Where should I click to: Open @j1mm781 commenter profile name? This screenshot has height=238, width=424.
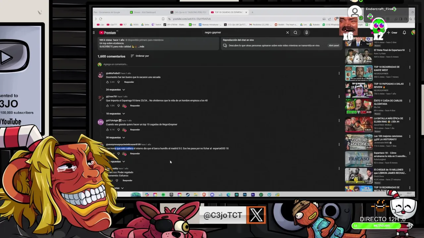tap(112, 97)
